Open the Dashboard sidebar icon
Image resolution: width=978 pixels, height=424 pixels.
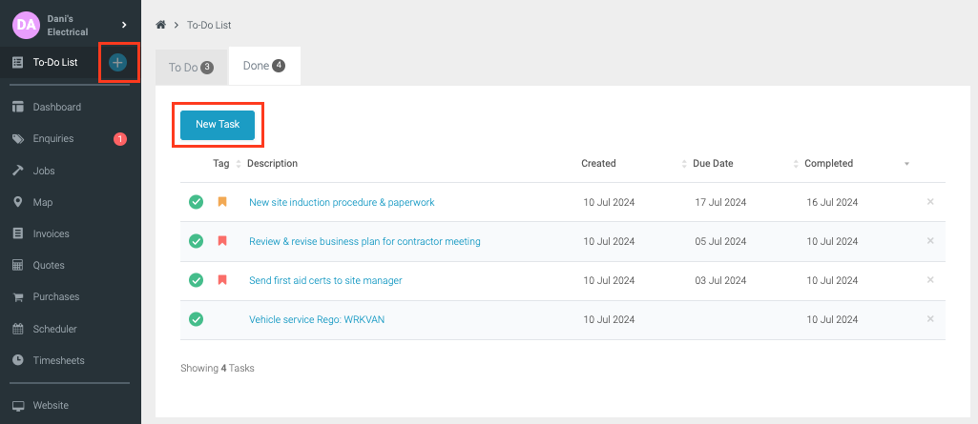coord(18,107)
